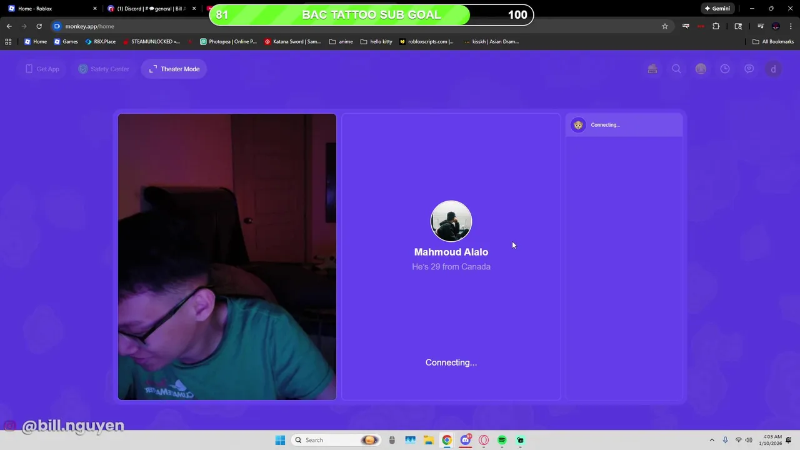Click Mahmoud Alalo's profile picture
The image size is (800, 450).
point(451,221)
